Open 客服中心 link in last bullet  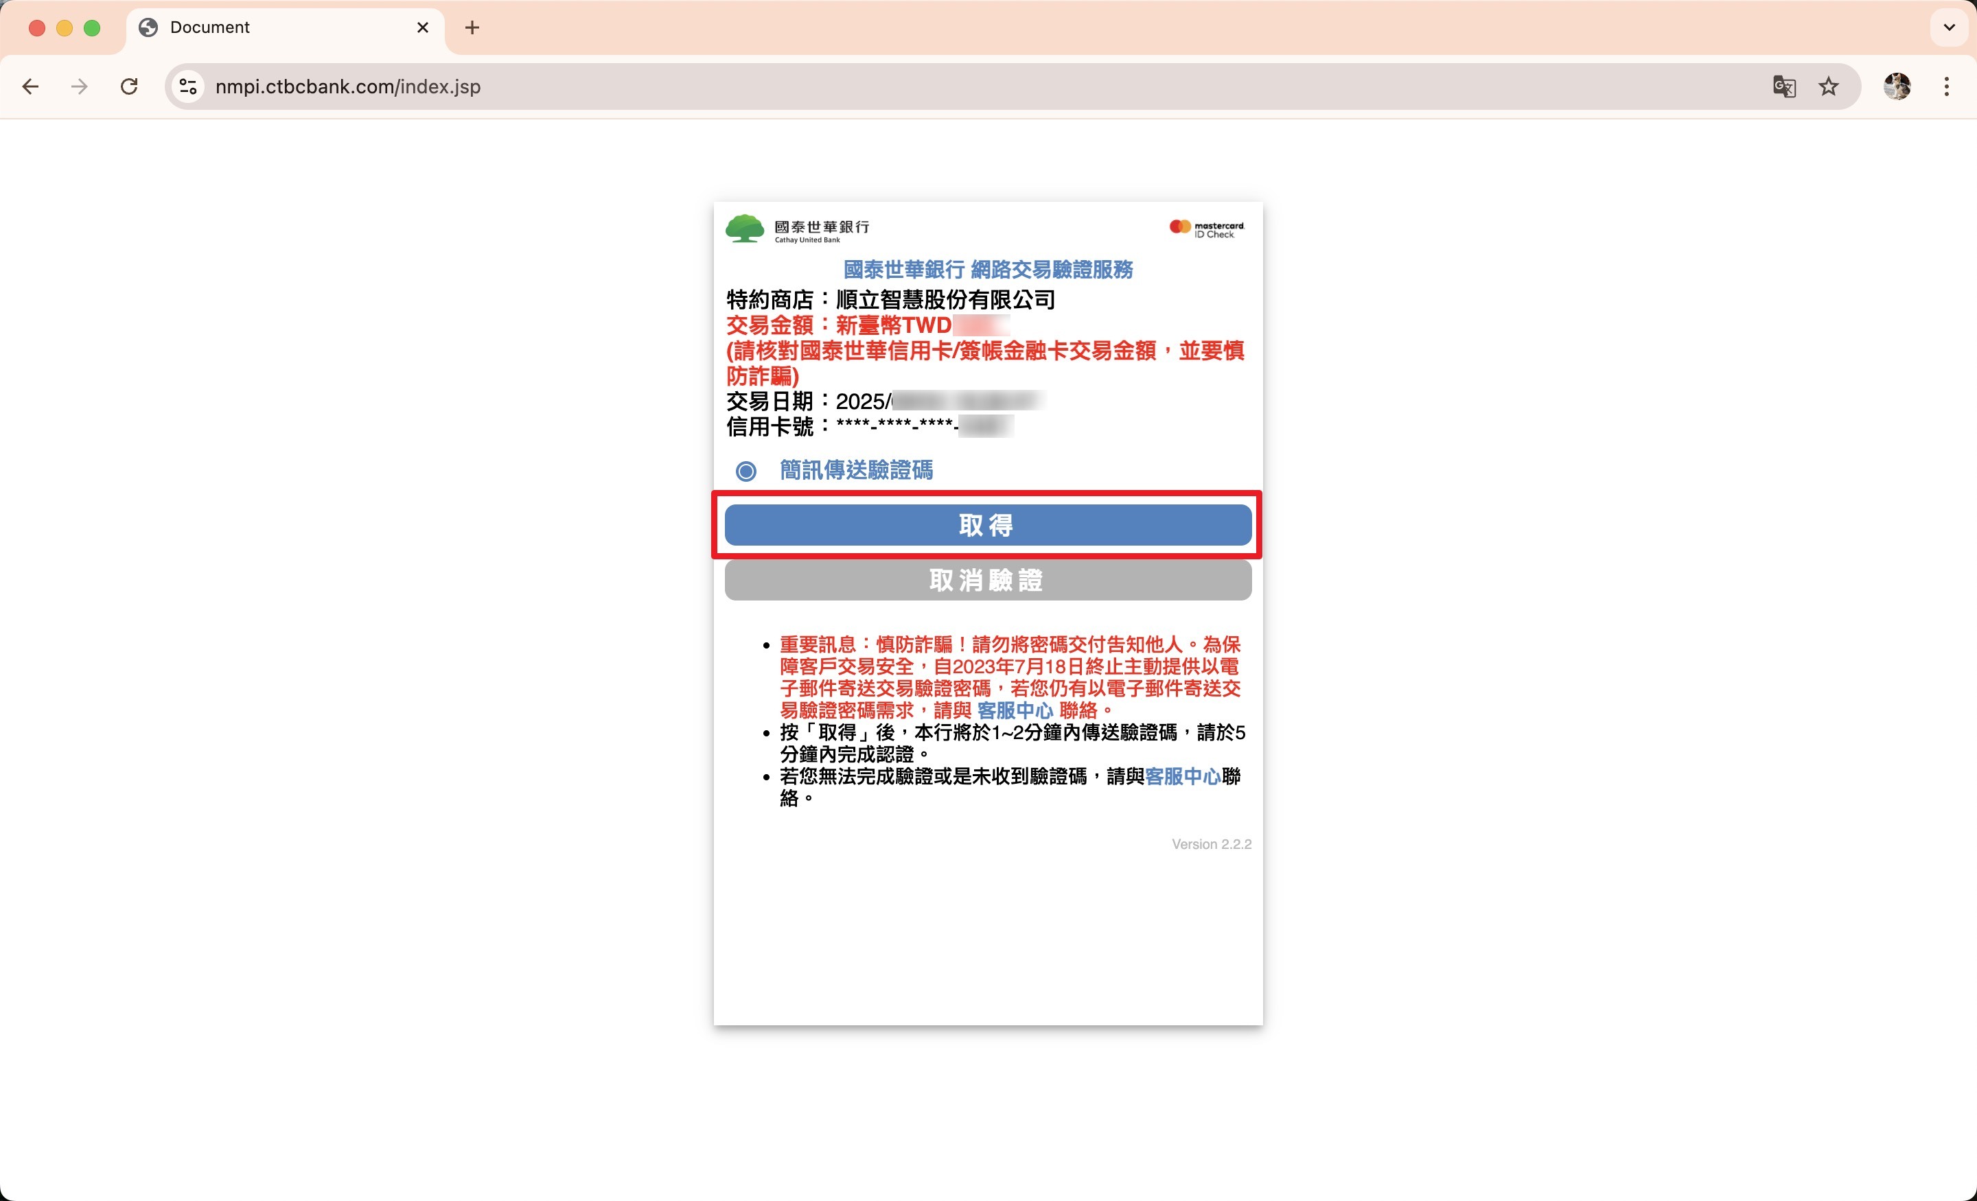[x=1183, y=777]
